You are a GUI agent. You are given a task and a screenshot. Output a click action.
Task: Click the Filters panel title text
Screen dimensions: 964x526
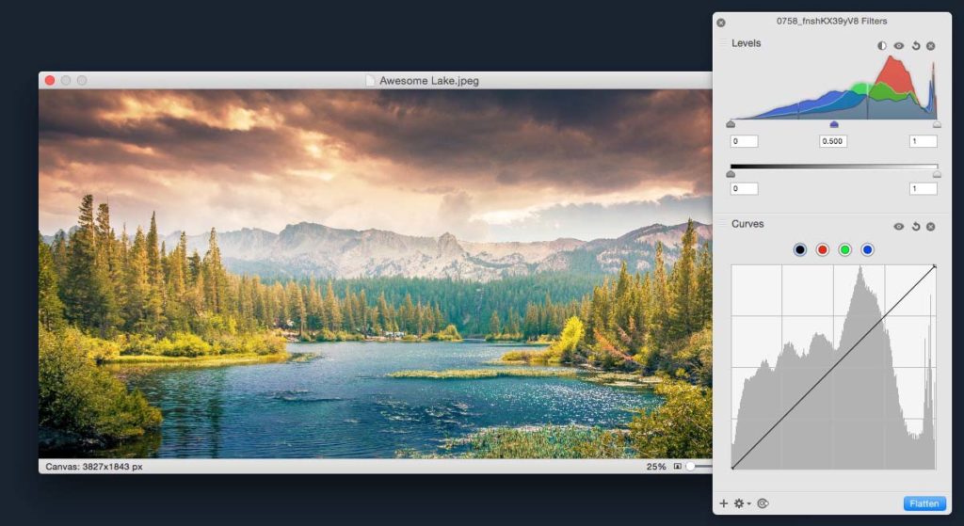coord(832,21)
